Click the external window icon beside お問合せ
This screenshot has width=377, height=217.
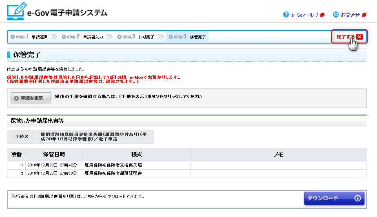click(364, 15)
